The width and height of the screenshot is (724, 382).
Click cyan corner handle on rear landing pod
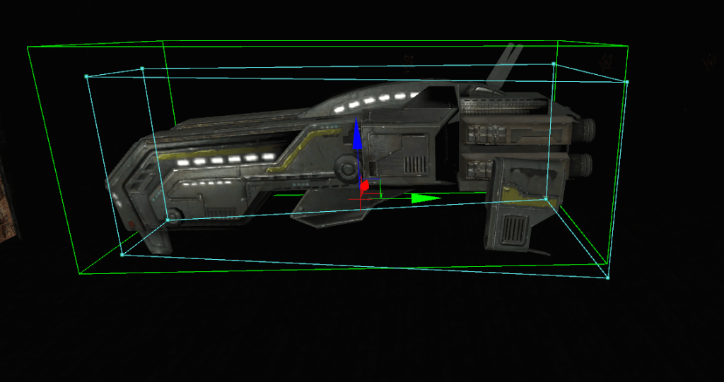[x=546, y=198]
